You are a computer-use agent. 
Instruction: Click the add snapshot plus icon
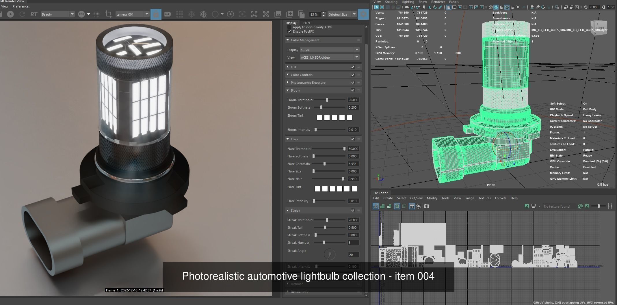[x=289, y=14]
